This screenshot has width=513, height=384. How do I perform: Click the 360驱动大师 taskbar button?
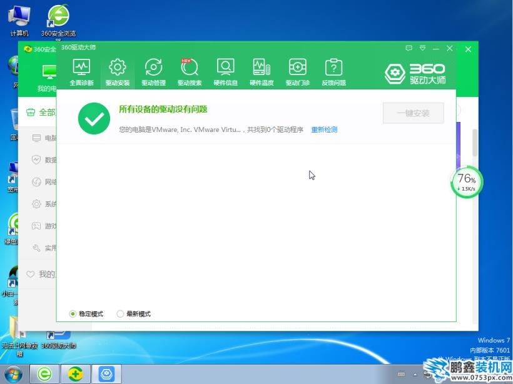(106, 374)
